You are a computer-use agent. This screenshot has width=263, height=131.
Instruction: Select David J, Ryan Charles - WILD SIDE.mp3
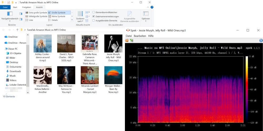66,48
